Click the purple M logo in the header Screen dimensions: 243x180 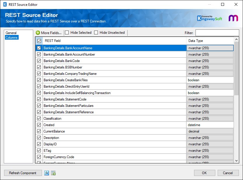point(233,18)
